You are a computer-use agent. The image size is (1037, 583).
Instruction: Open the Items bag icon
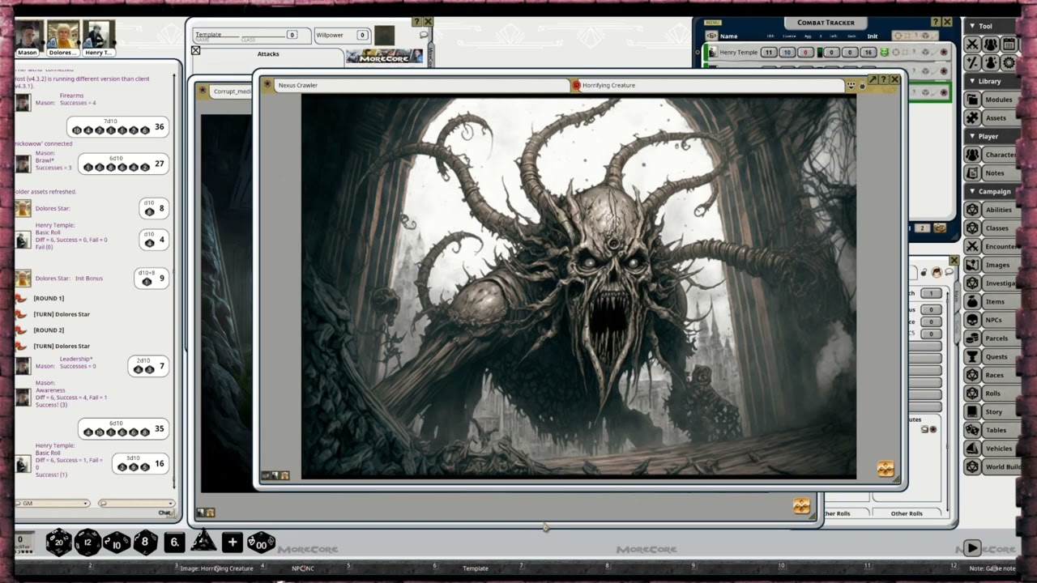point(972,301)
